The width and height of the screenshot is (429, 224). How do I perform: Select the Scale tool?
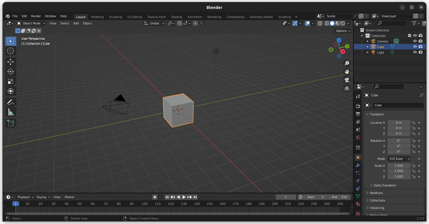pyautogui.click(x=11, y=81)
